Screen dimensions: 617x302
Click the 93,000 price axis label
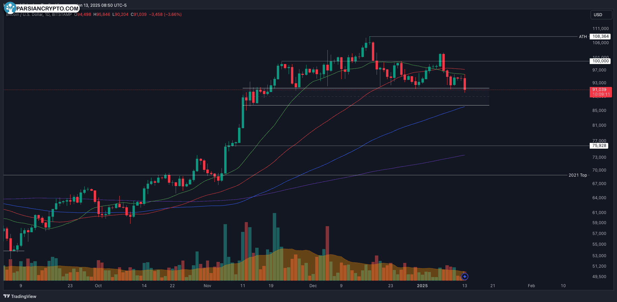pos(599,83)
